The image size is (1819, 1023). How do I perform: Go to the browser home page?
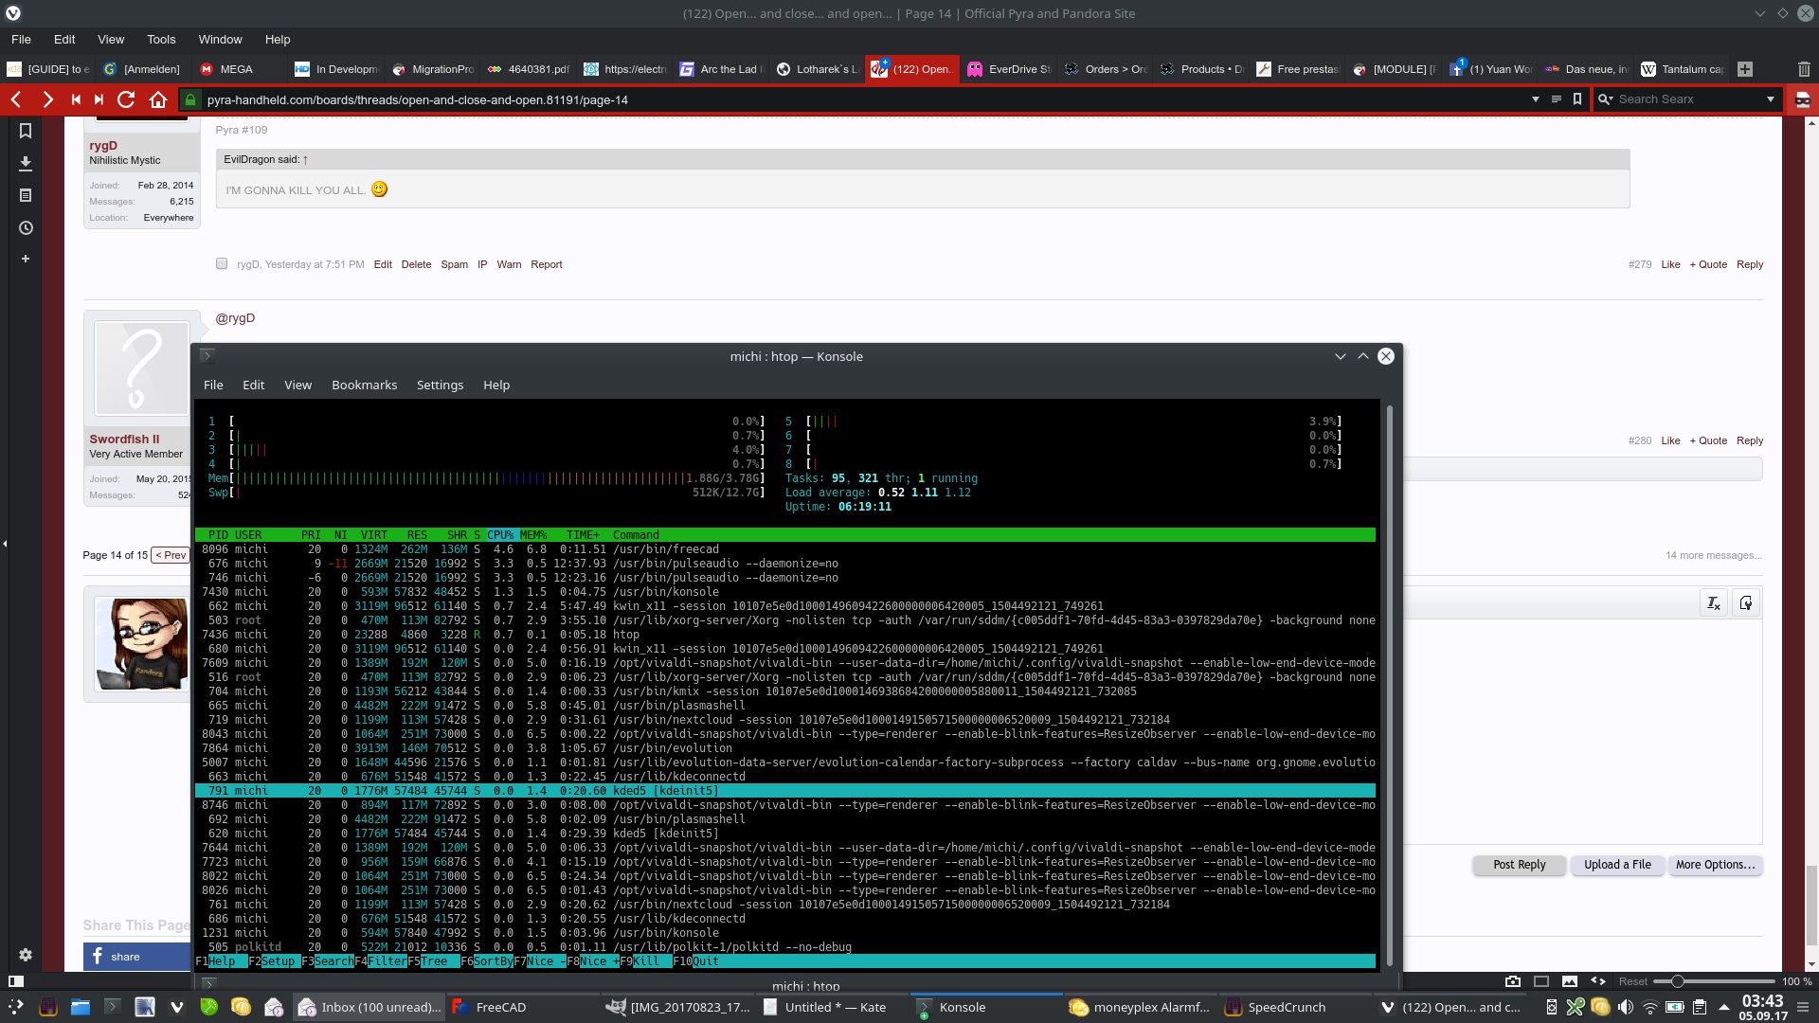point(158,99)
